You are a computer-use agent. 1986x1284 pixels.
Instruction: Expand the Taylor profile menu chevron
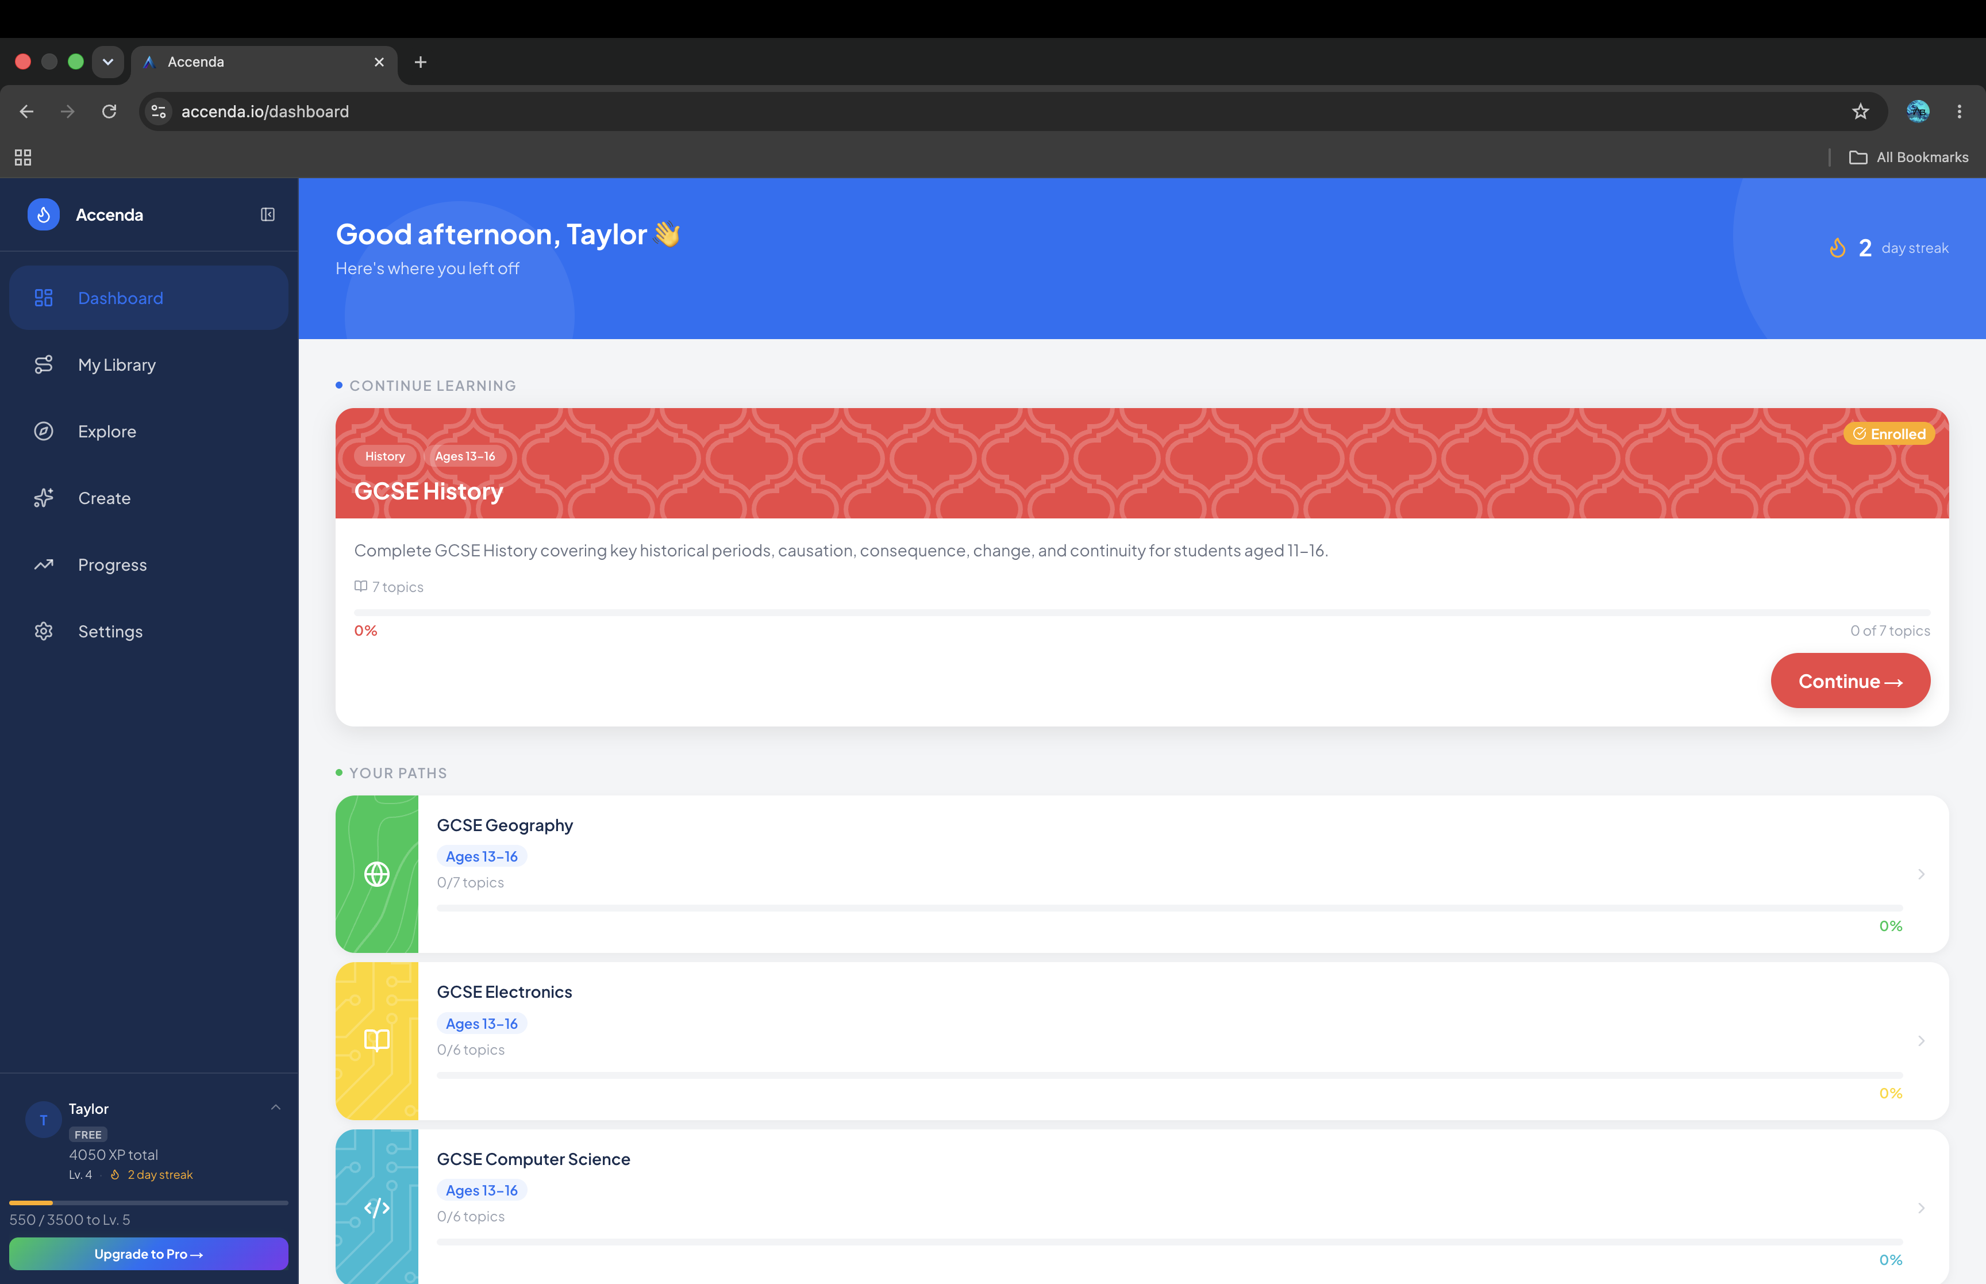[276, 1107]
